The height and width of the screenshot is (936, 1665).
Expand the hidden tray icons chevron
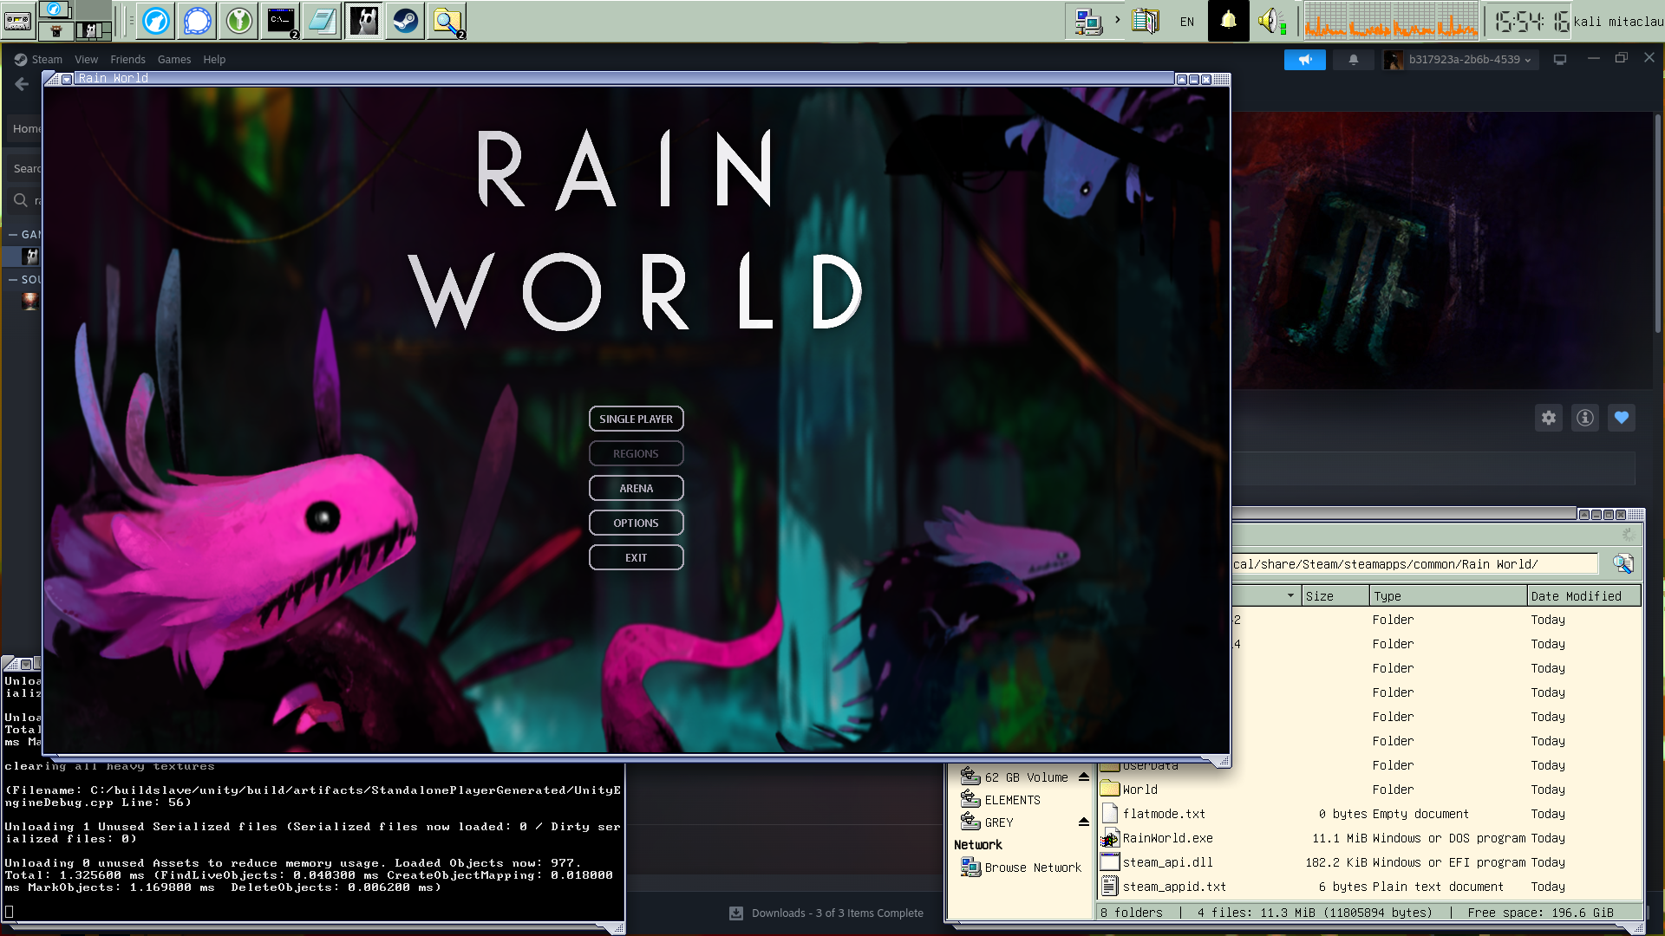pyautogui.click(x=1117, y=19)
